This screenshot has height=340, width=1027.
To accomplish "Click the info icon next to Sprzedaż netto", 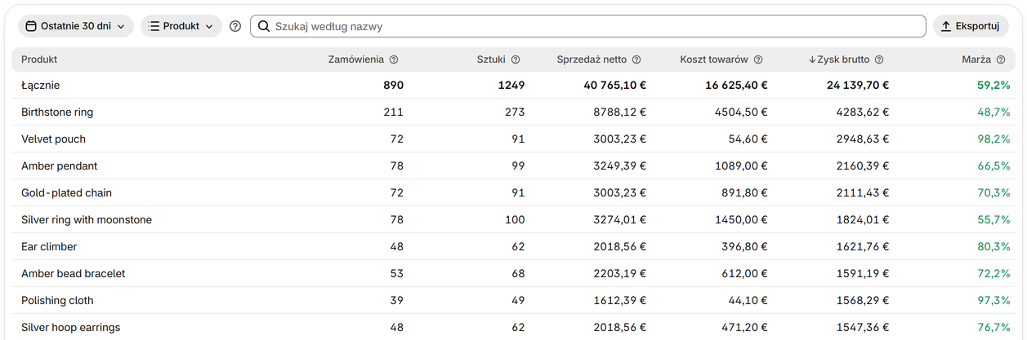I will (636, 60).
